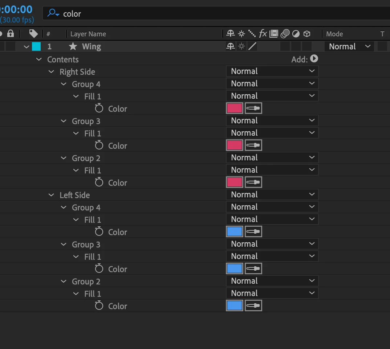Image resolution: width=390 pixels, height=349 pixels.
Task: Collapse the Wing layer twirl arrow
Action: point(27,46)
